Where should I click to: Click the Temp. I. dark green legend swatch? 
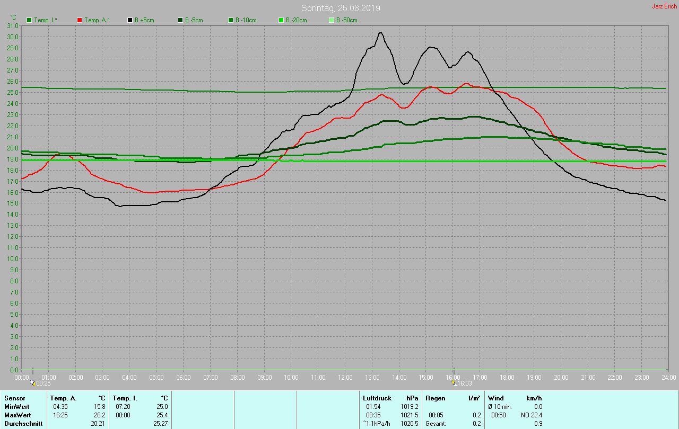click(29, 20)
